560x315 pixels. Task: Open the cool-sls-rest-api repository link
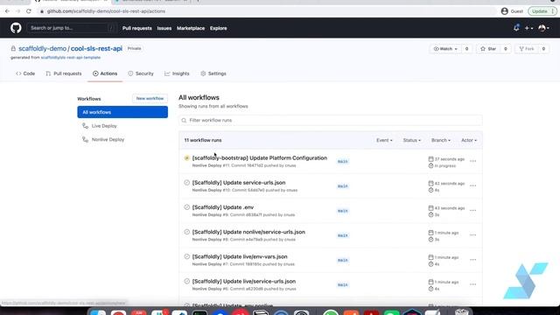point(96,48)
